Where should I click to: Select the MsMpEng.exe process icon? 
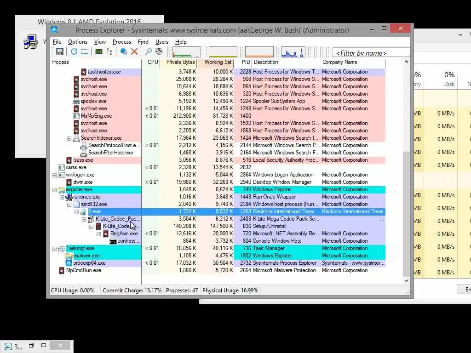pyautogui.click(x=76, y=116)
